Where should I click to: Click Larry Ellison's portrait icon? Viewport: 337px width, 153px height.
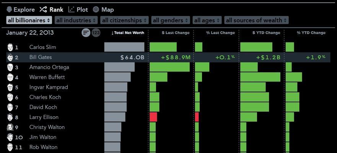(10, 117)
